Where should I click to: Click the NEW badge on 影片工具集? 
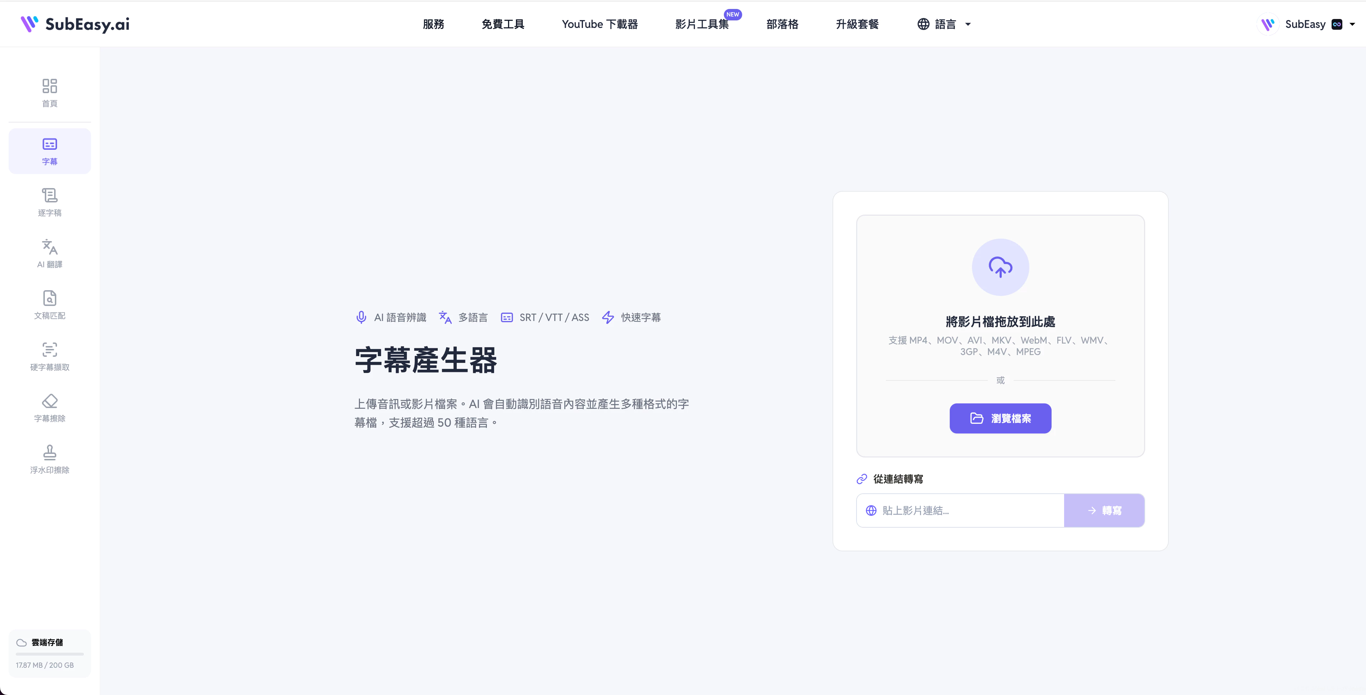pyautogui.click(x=732, y=14)
